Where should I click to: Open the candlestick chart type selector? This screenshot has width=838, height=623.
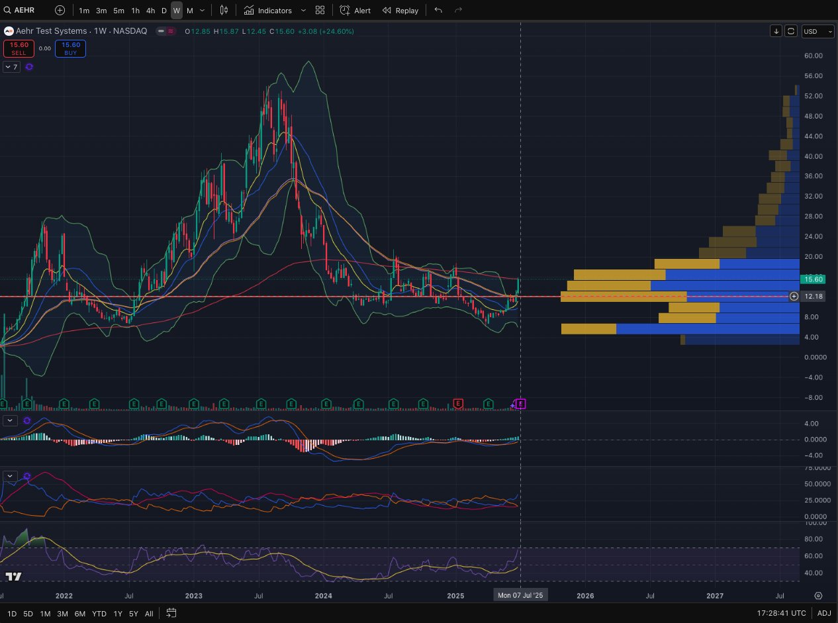point(224,11)
